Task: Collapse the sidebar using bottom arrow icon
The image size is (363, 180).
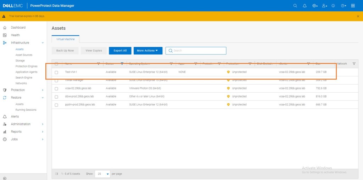Action: (5, 178)
